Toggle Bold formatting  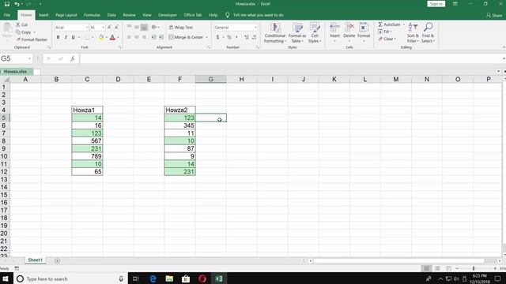click(x=58, y=37)
